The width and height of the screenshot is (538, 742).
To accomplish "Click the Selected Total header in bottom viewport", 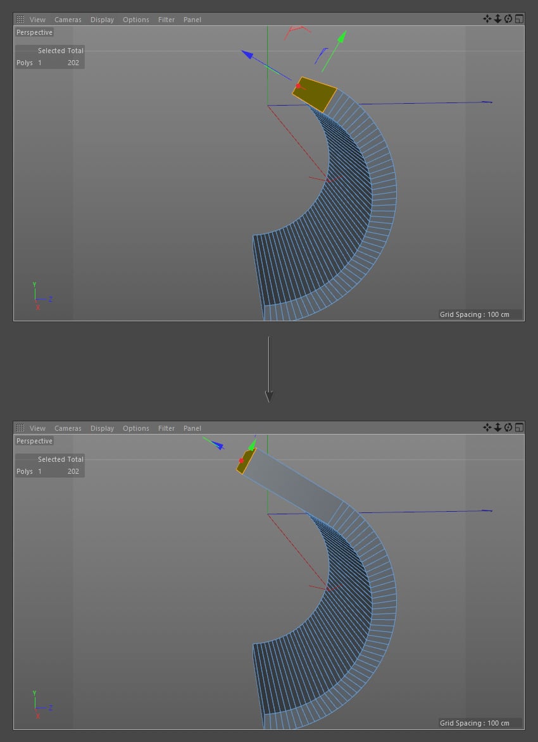I will 61,459.
